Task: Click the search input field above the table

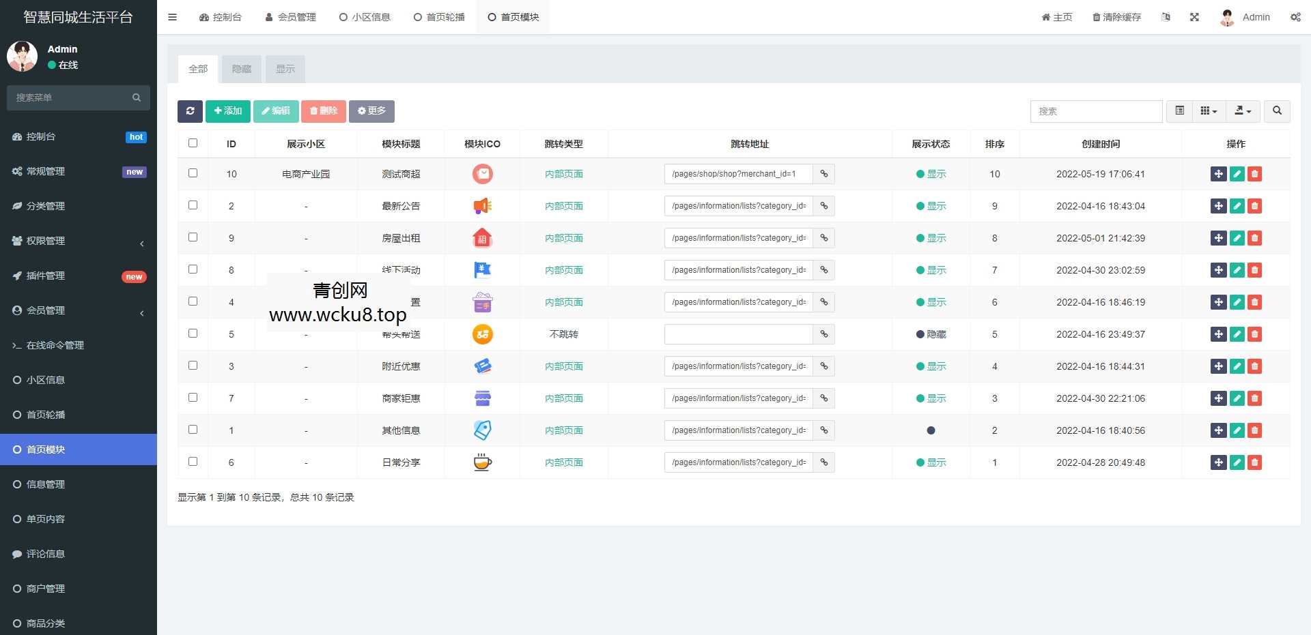Action: pyautogui.click(x=1096, y=111)
